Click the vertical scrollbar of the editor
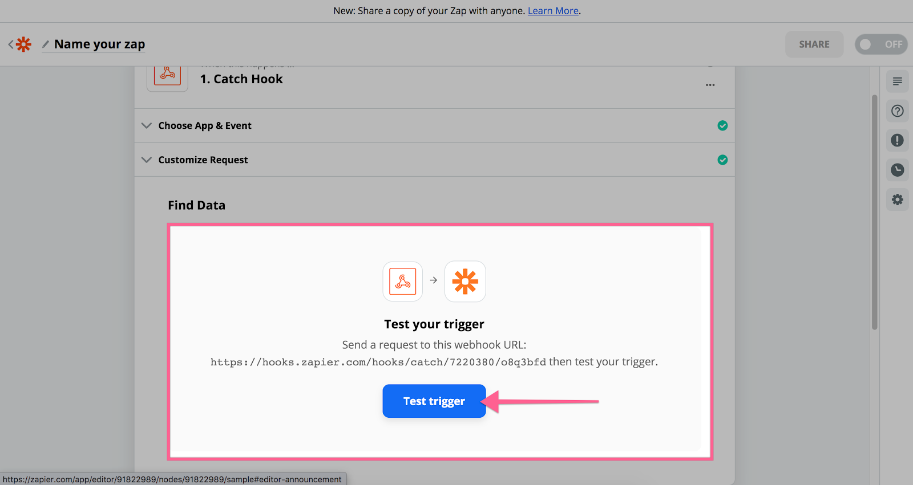This screenshot has width=913, height=485. pyautogui.click(x=874, y=212)
